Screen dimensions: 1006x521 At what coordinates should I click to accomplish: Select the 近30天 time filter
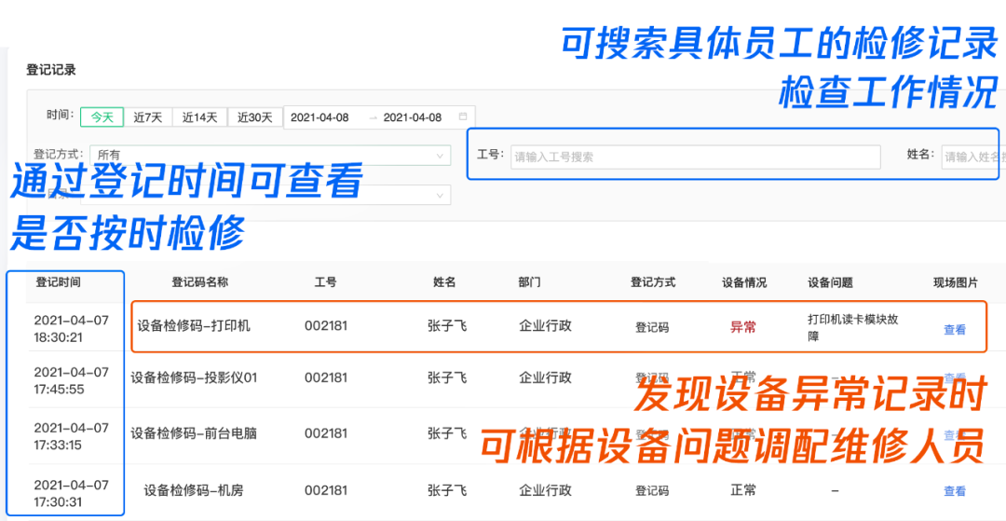(254, 117)
